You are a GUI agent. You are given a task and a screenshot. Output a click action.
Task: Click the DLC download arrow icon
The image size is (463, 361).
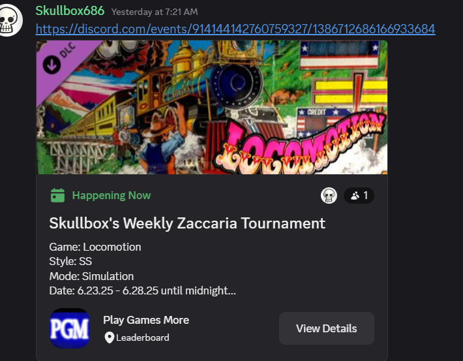(x=52, y=65)
